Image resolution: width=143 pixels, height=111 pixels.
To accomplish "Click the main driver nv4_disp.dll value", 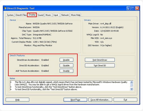I will 106,24.
